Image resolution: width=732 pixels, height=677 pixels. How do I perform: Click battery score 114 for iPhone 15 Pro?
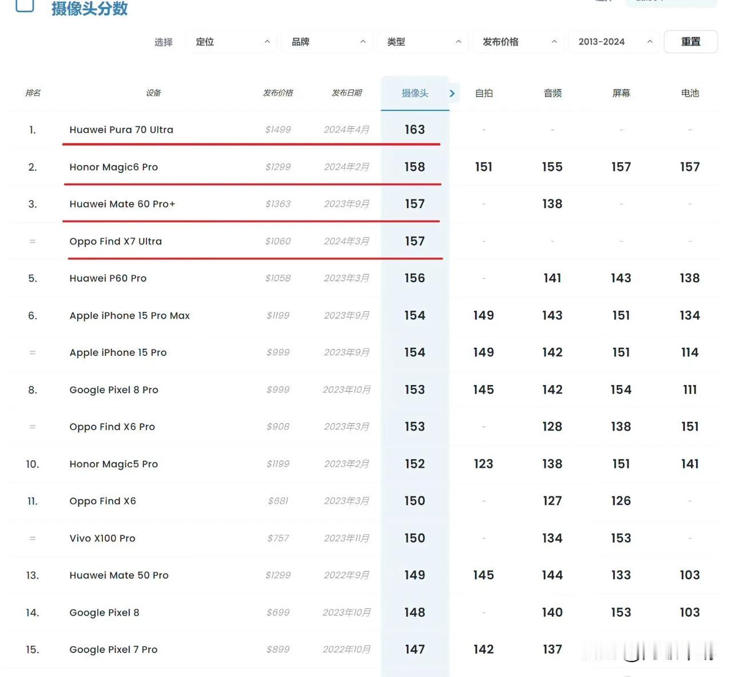[x=690, y=352]
